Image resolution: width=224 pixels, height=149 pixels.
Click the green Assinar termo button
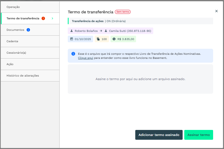click(198, 135)
